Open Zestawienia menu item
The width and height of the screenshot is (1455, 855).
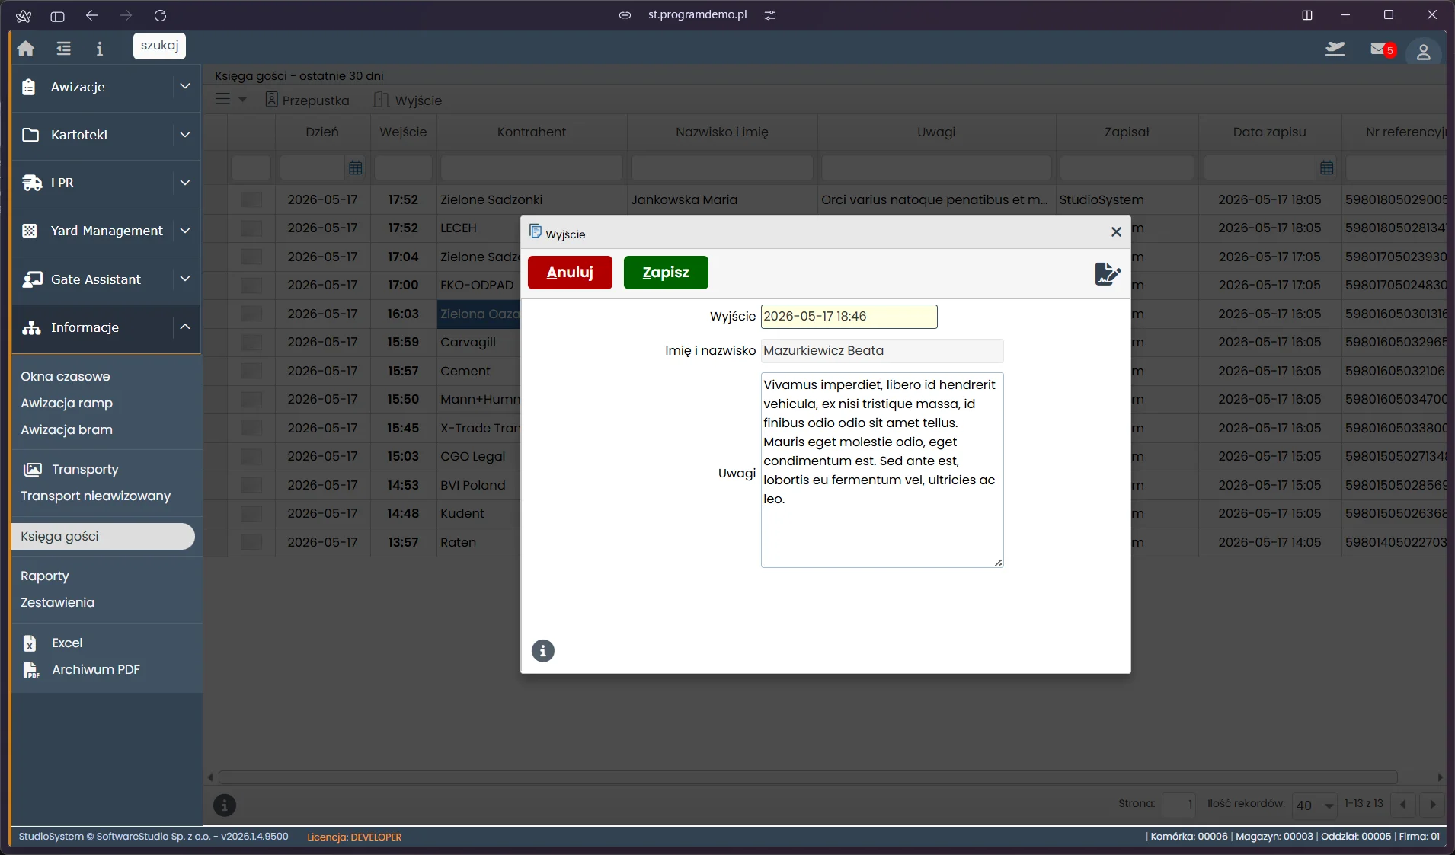click(58, 602)
